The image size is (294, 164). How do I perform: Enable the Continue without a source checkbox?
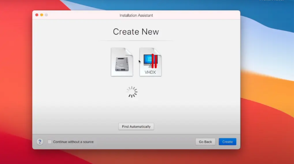[50, 142]
